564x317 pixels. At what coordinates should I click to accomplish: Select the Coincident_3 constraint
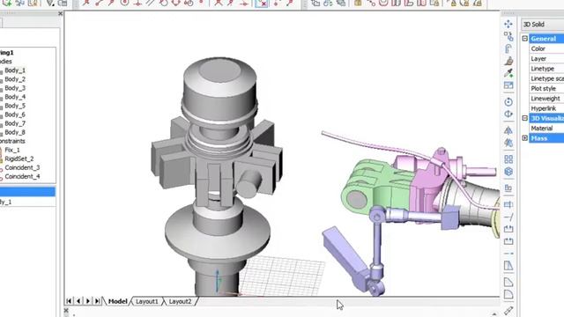coord(22,167)
